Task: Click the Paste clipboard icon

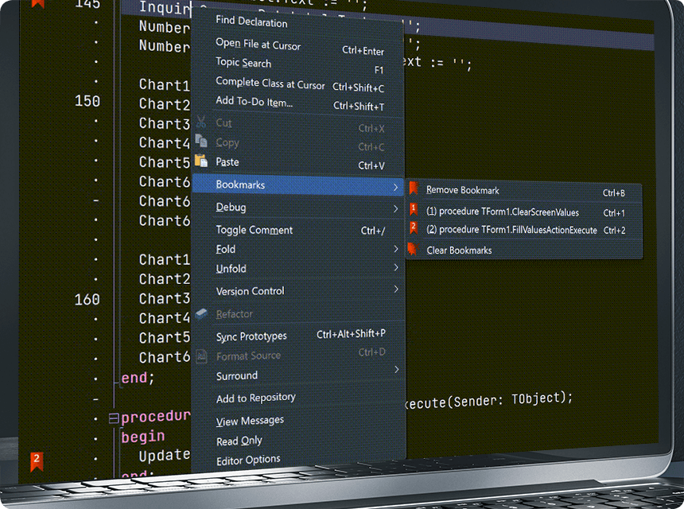Action: pos(201,161)
